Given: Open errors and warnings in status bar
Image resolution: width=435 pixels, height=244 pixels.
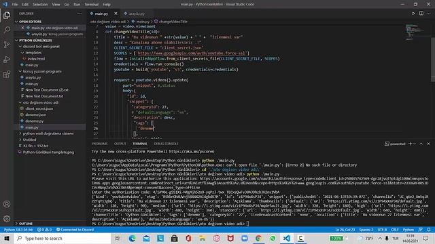Looking at the screenshot, I should 44,230.
